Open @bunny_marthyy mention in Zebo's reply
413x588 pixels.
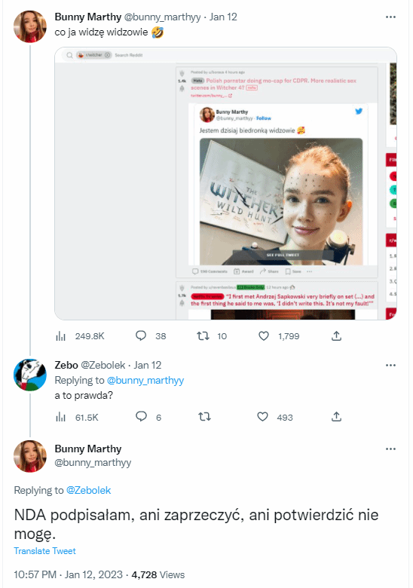(145, 380)
